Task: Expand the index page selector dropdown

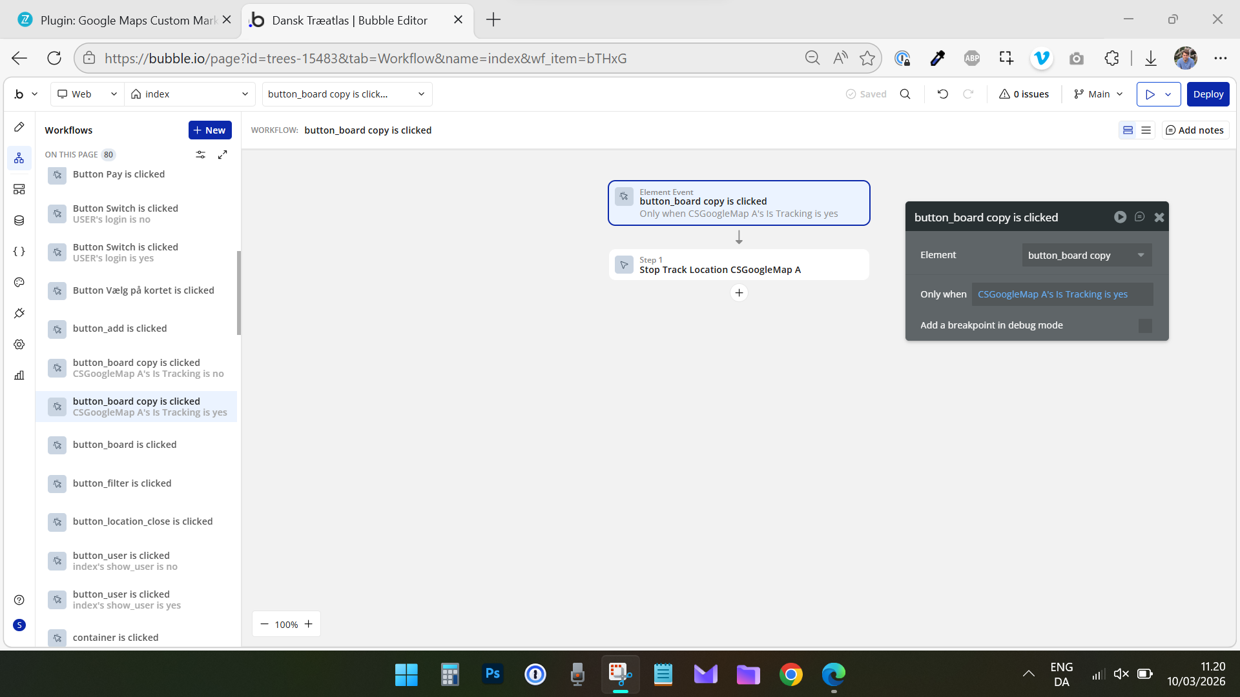Action: [190, 94]
